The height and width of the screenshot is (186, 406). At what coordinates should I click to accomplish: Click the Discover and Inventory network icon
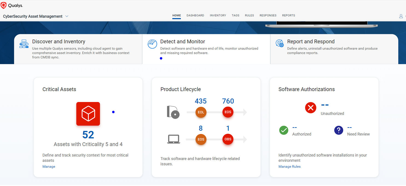tap(24, 44)
